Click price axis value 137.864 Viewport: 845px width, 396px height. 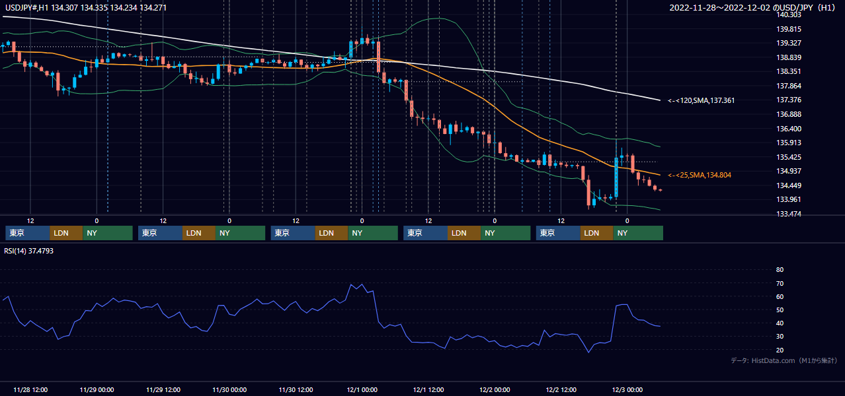pyautogui.click(x=788, y=86)
